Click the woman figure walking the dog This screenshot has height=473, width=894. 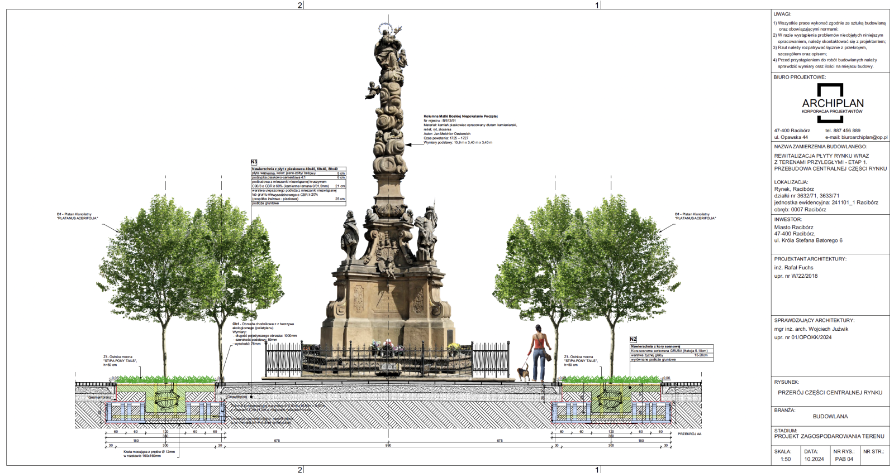(x=539, y=353)
